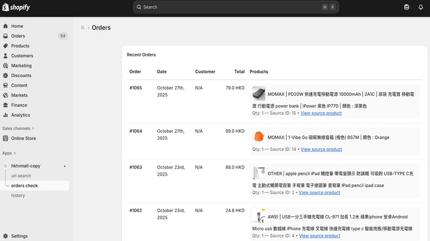Click the Analytics bar chart icon

point(5,115)
